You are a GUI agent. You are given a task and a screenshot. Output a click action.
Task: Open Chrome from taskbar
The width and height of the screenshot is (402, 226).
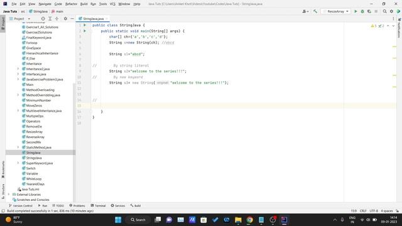pyautogui.click(x=249, y=220)
